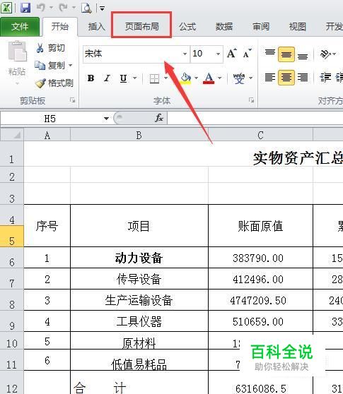Click the Insert Function fx icon
Screen dimensions: 343x394
click(x=159, y=118)
